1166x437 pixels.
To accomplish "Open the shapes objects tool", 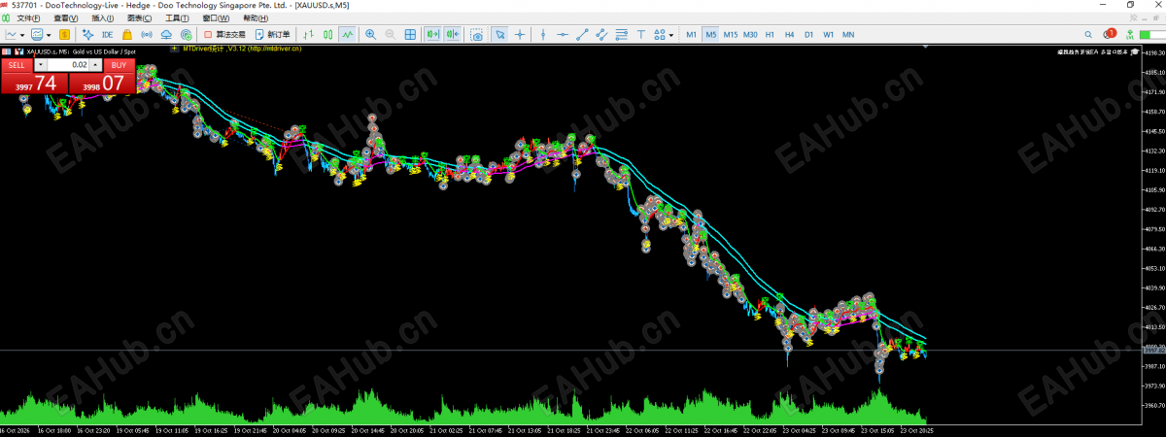I will click(x=659, y=34).
